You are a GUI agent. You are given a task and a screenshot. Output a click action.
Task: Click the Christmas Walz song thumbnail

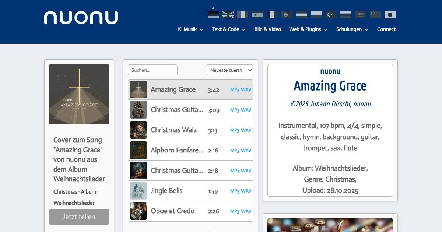coord(138,130)
